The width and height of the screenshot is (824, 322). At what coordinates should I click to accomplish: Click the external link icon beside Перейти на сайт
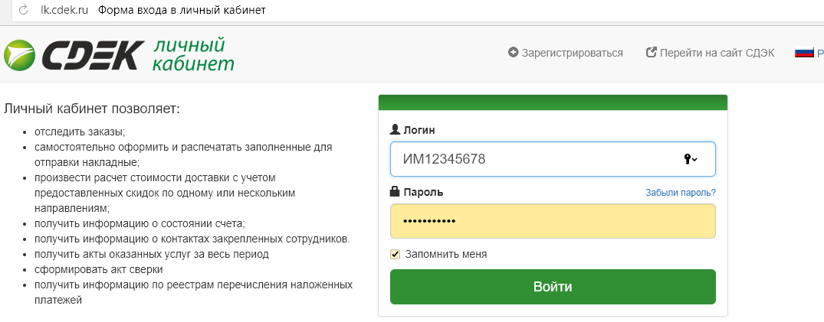pyautogui.click(x=651, y=53)
